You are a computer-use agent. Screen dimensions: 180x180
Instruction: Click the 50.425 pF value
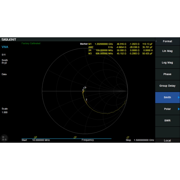[x=147, y=53]
